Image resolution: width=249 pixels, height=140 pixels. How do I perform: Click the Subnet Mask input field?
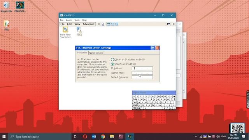coord(142,73)
